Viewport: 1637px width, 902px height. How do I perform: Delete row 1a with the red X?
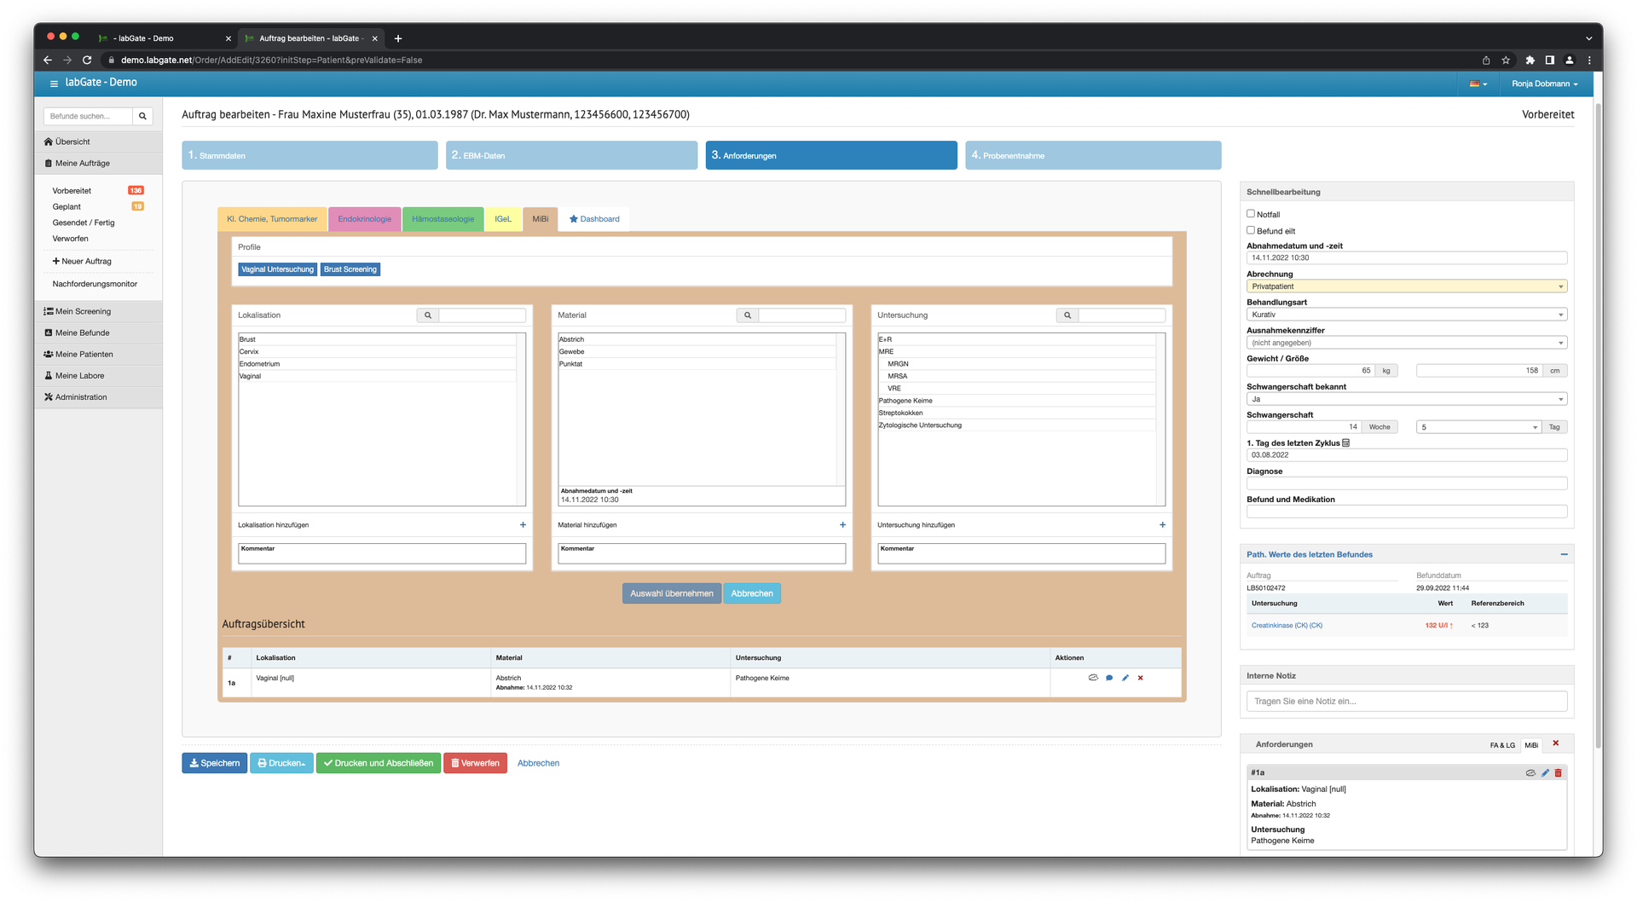[1141, 678]
